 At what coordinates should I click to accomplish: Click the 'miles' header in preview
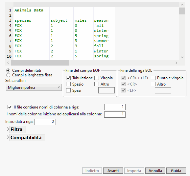[81, 20]
